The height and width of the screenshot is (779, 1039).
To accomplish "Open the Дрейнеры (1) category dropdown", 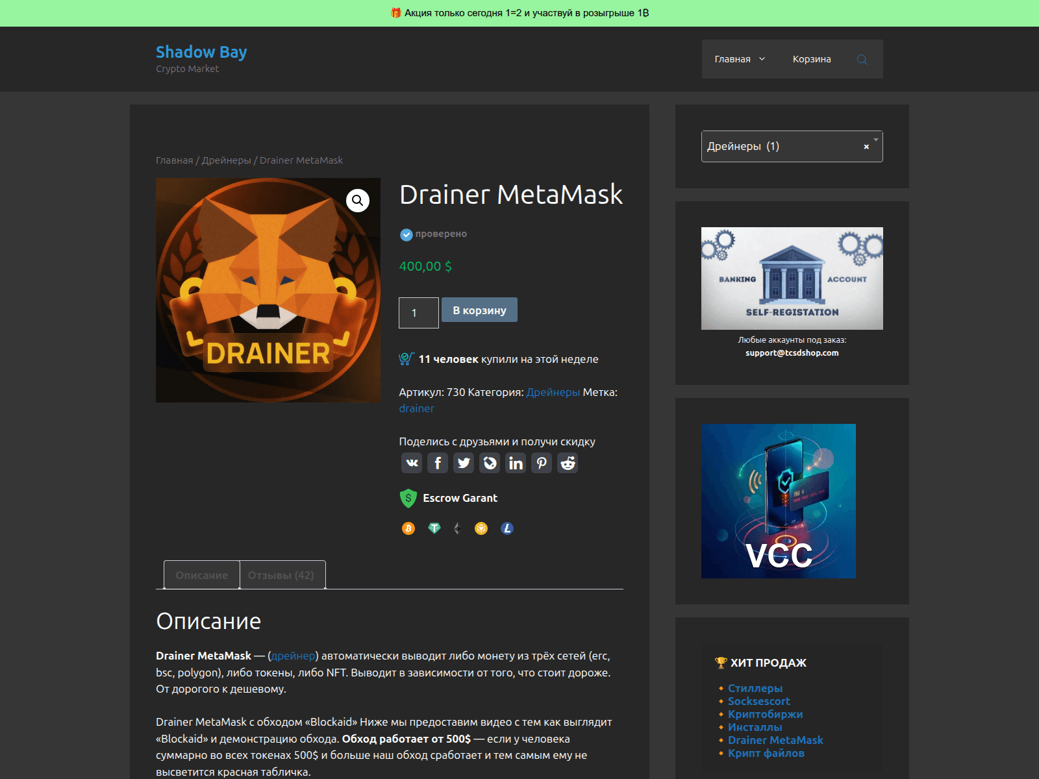I will tap(792, 147).
